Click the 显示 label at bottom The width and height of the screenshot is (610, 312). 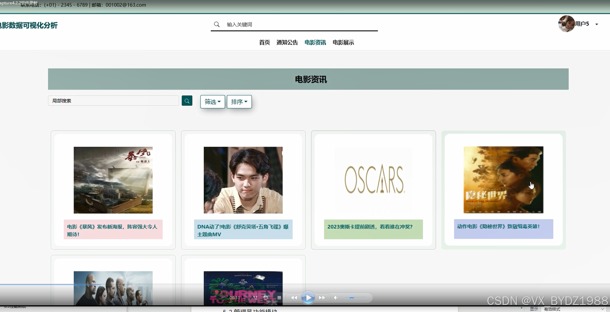tap(534, 309)
